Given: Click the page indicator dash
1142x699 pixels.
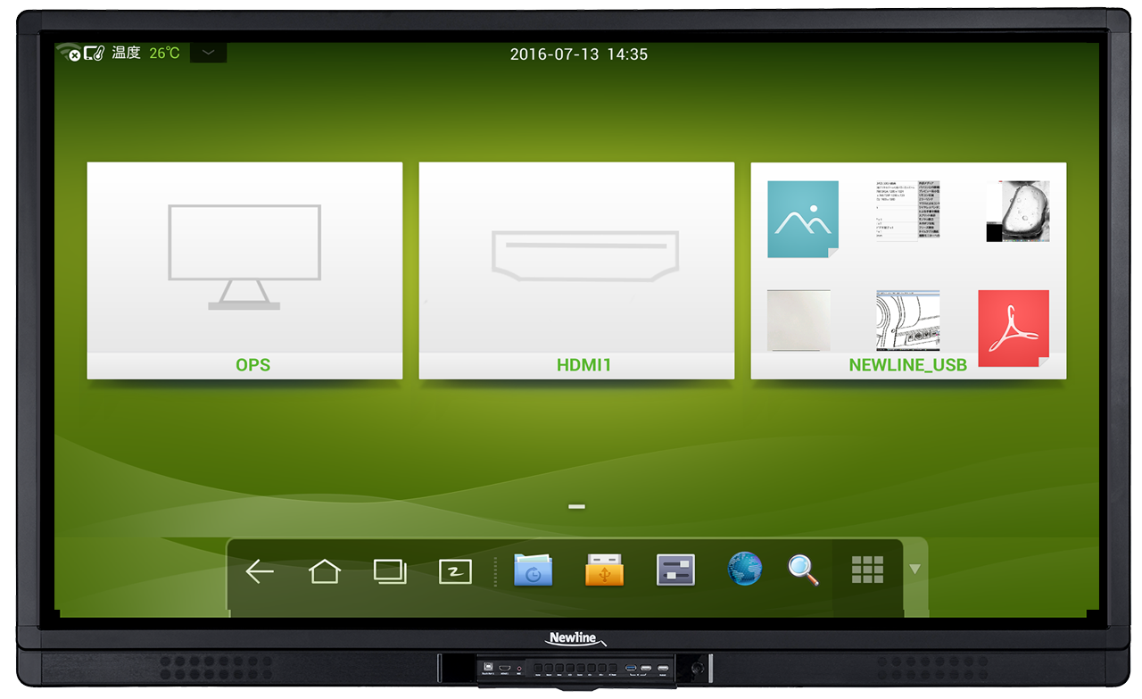Looking at the screenshot, I should (576, 507).
